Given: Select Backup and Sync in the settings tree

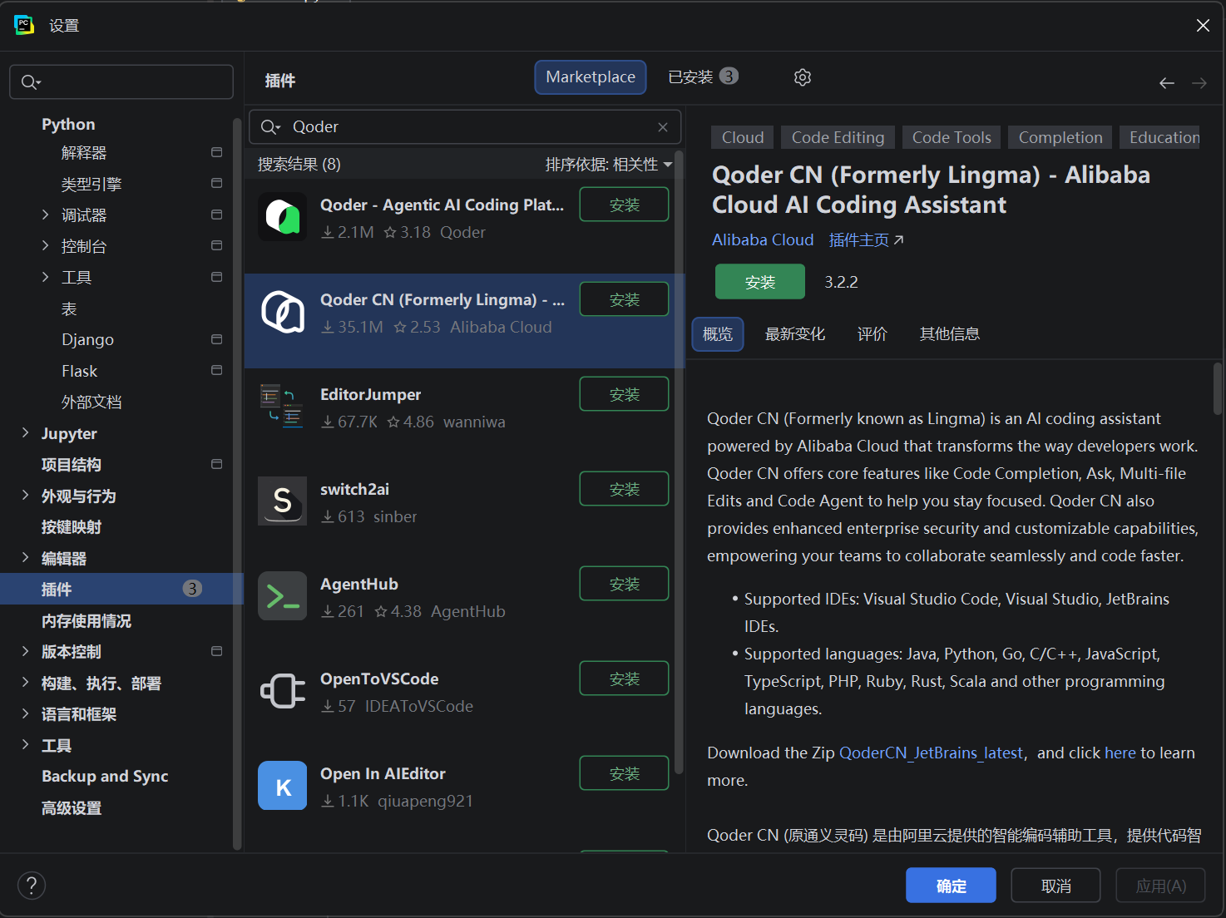Looking at the screenshot, I should click(x=105, y=776).
